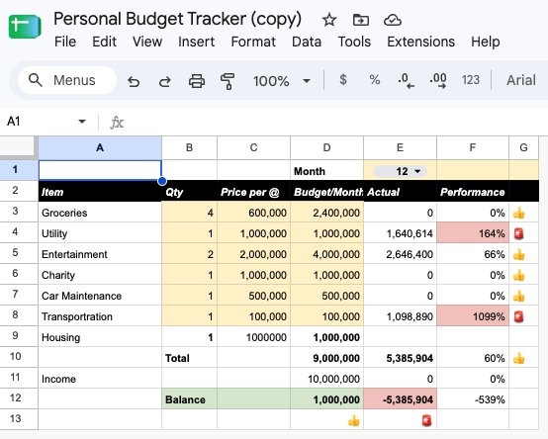Expand the Name box A1 dropdown arrow
Image resolution: width=548 pixels, height=439 pixels.
tap(82, 122)
